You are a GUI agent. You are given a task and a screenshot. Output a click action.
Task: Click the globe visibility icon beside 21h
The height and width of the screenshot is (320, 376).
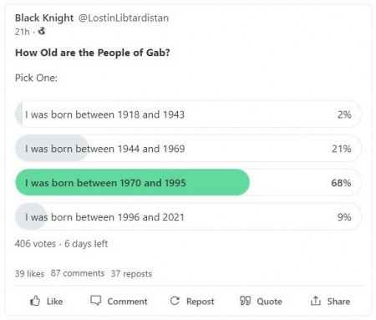(42, 31)
